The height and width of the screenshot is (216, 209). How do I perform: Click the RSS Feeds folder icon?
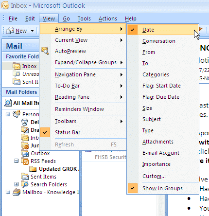(x=25, y=161)
